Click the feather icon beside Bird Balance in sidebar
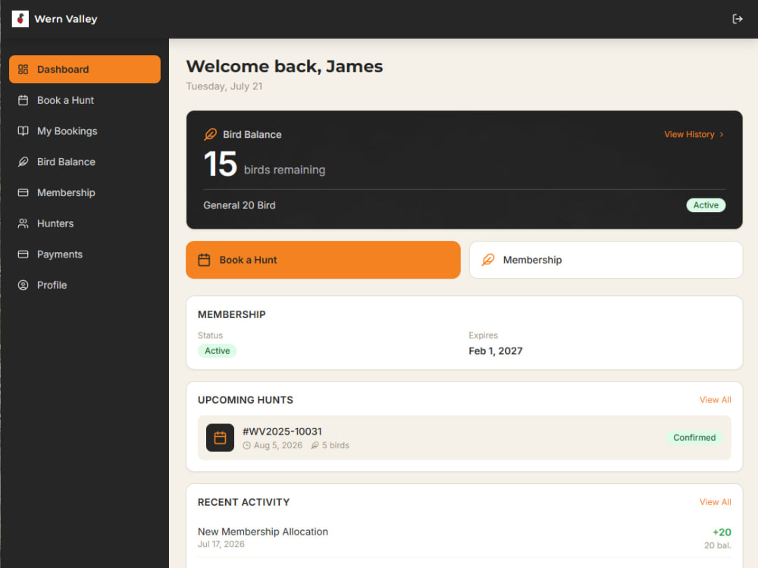The width and height of the screenshot is (758, 568). 23,162
